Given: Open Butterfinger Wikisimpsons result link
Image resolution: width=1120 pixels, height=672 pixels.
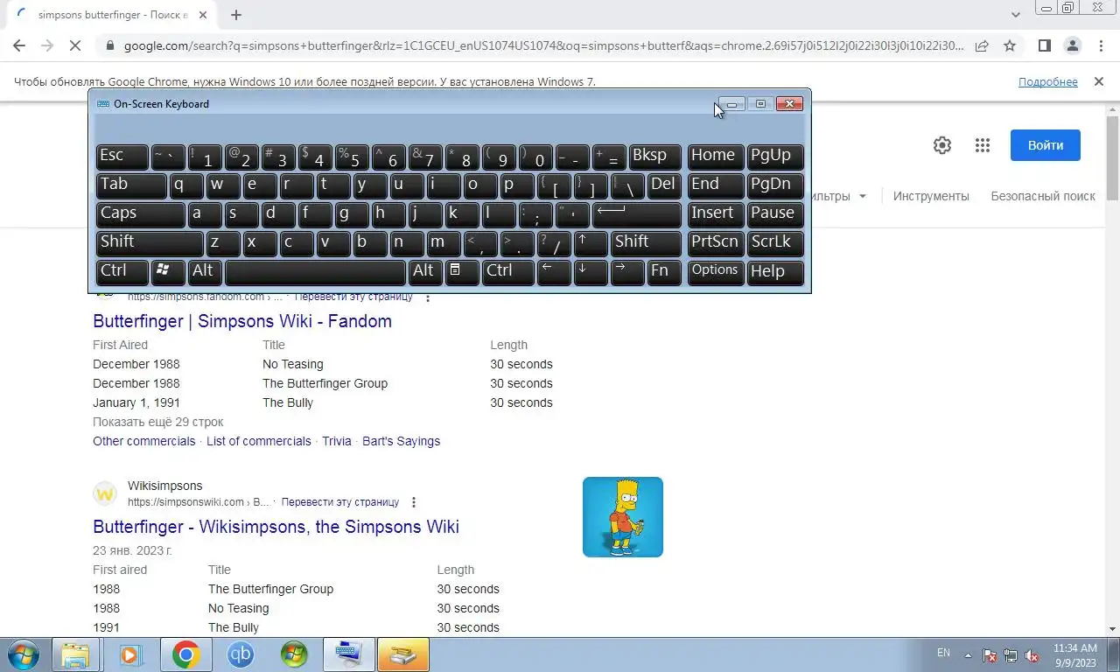Looking at the screenshot, I should [x=276, y=527].
